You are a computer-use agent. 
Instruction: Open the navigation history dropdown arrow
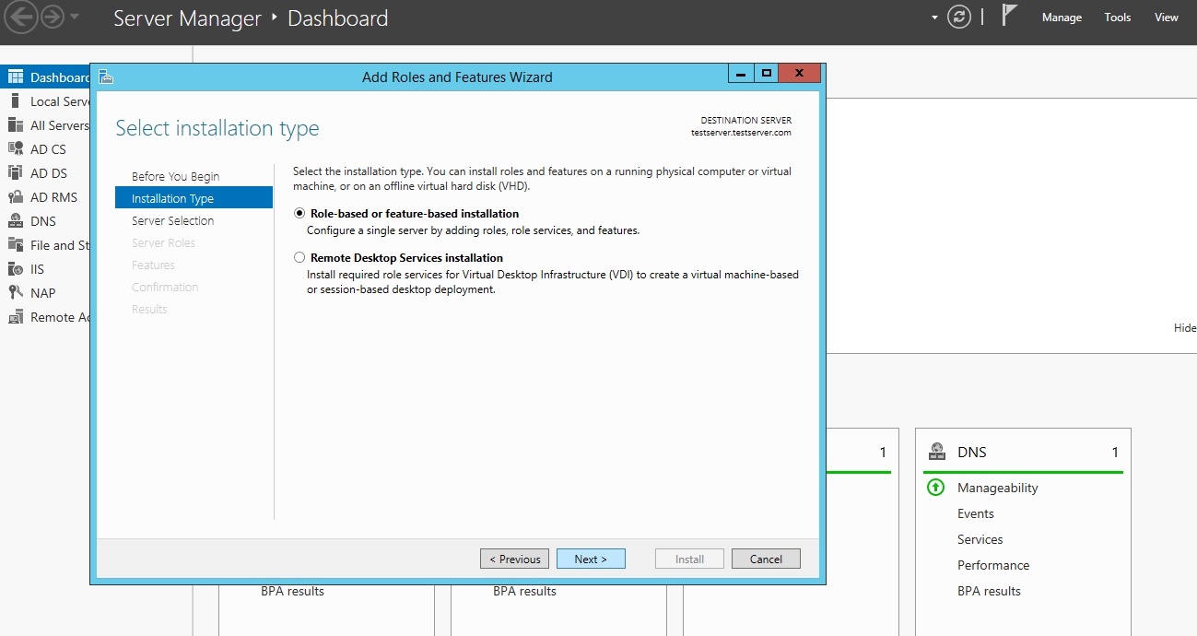click(75, 18)
